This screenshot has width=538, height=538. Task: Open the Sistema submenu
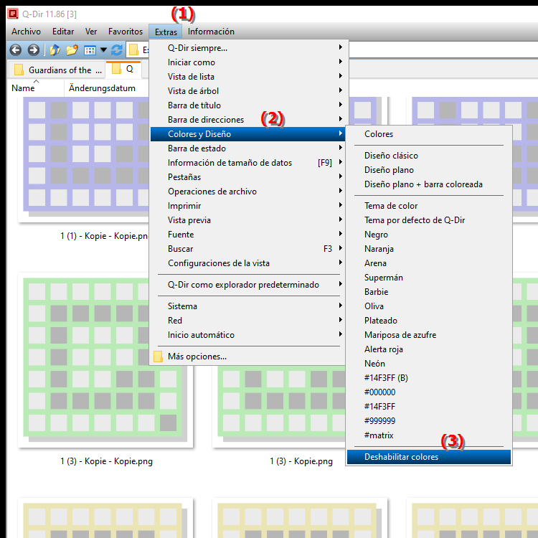[x=247, y=306]
